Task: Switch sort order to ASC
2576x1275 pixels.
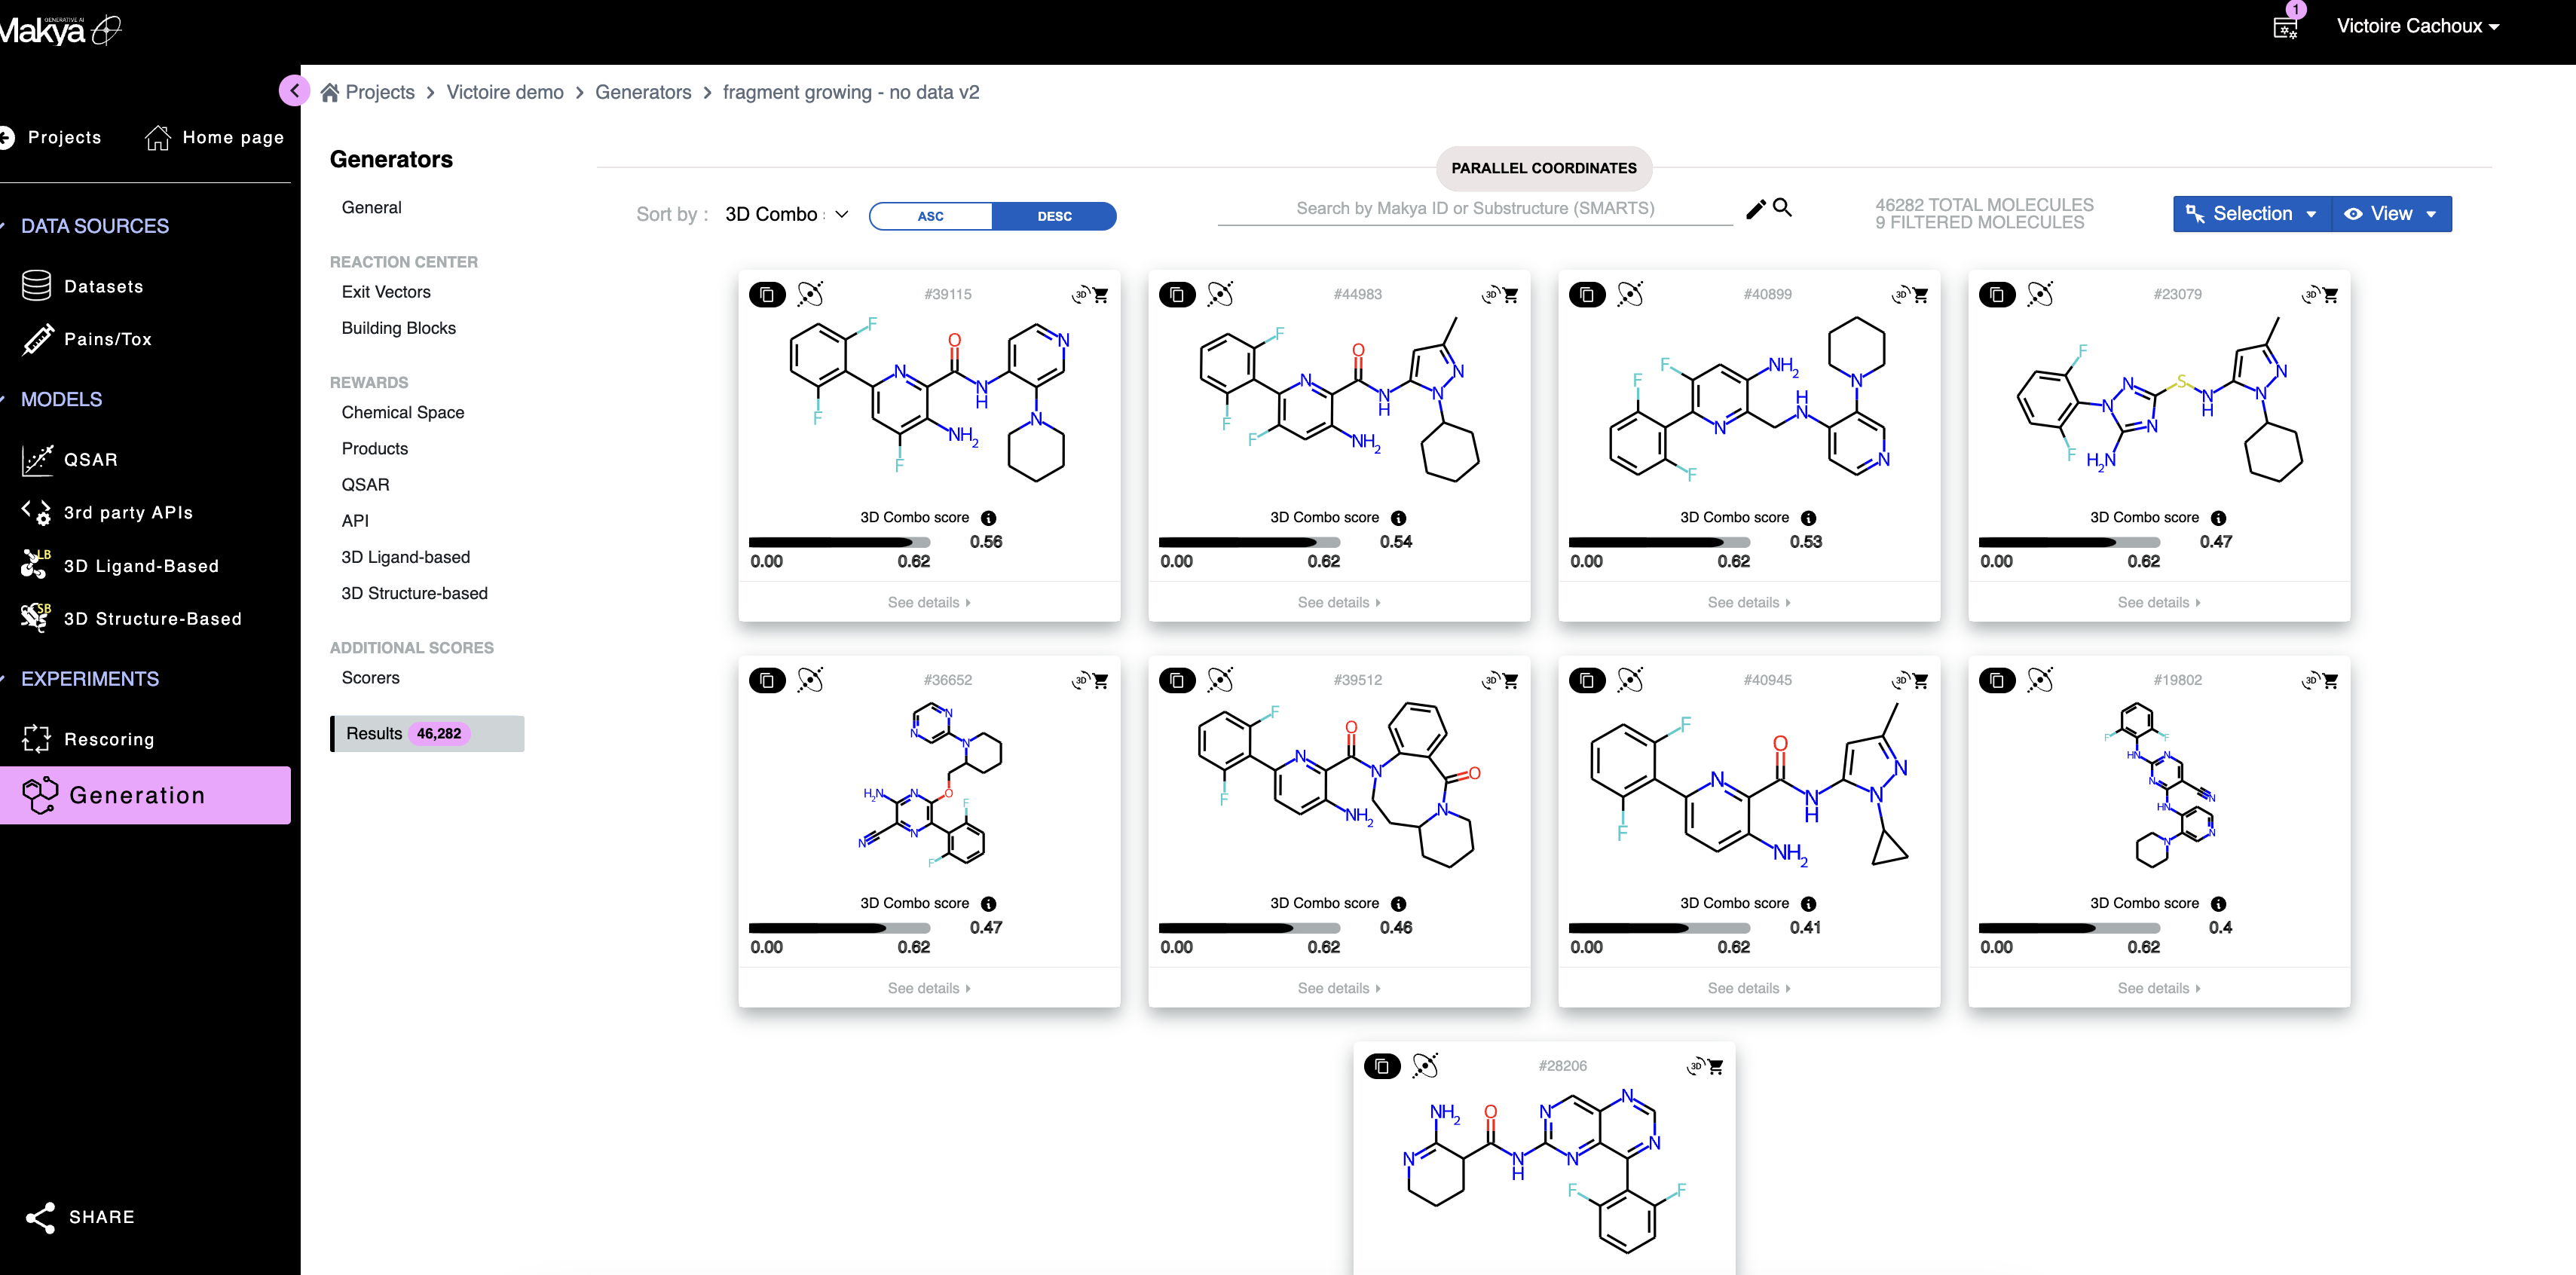Action: coord(930,216)
